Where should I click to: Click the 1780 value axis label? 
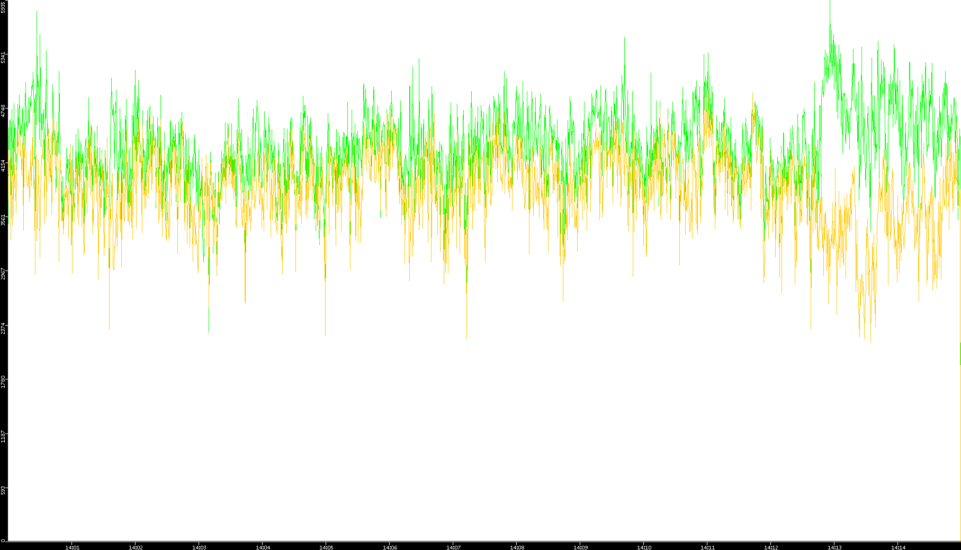pos(3,382)
